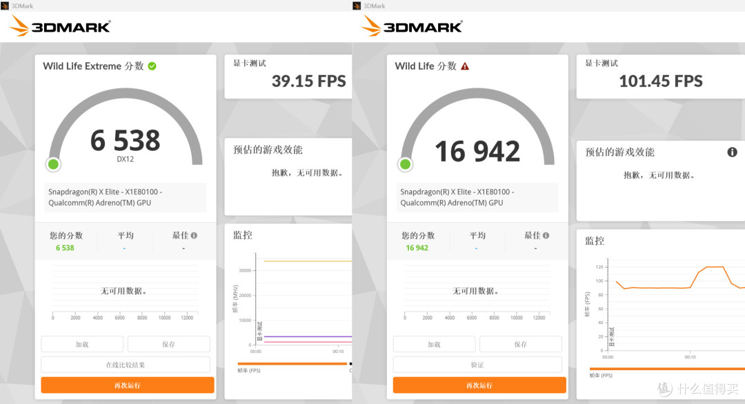Open info icon in right 预估的游戏效能 card

(732, 152)
